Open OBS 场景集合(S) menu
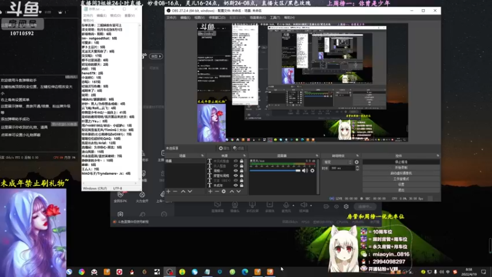Screen dimensions: 492x277 [258, 18]
